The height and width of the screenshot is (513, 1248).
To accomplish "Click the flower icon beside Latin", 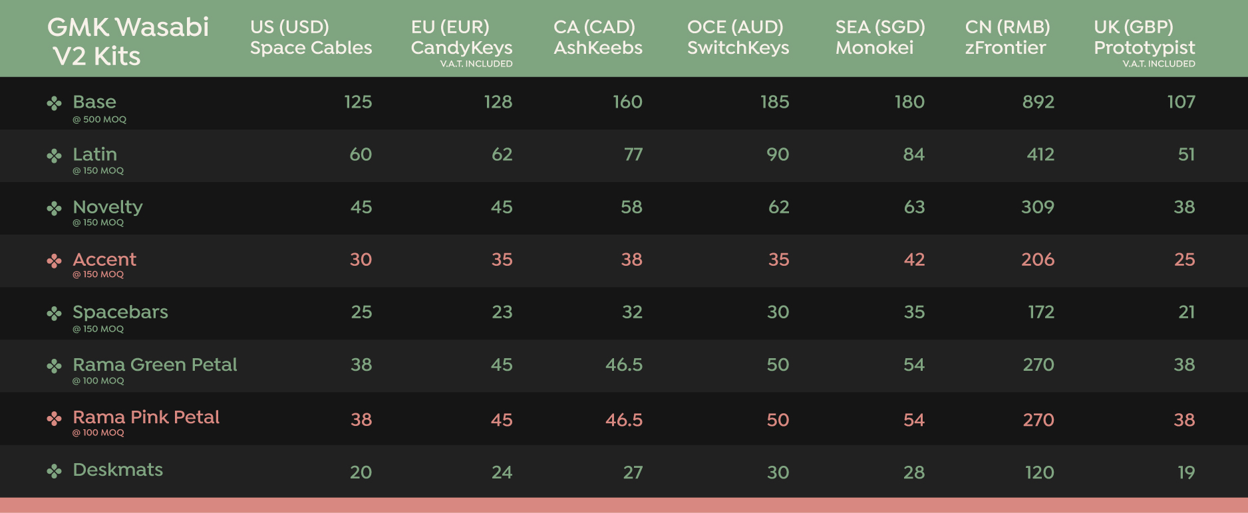I will point(54,155).
